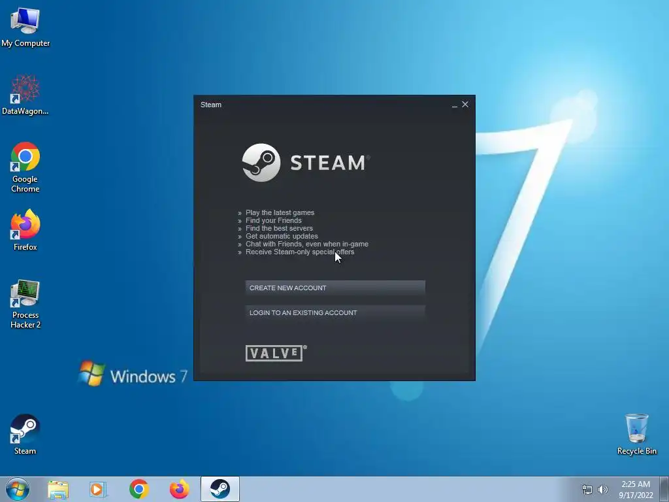Viewport: 669px width, 502px height.
Task: Open the Windows Start menu orb
Action: click(18, 489)
